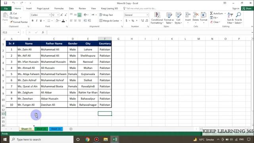Apply Percent Style format
The image size is (254, 143).
coord(133,21)
